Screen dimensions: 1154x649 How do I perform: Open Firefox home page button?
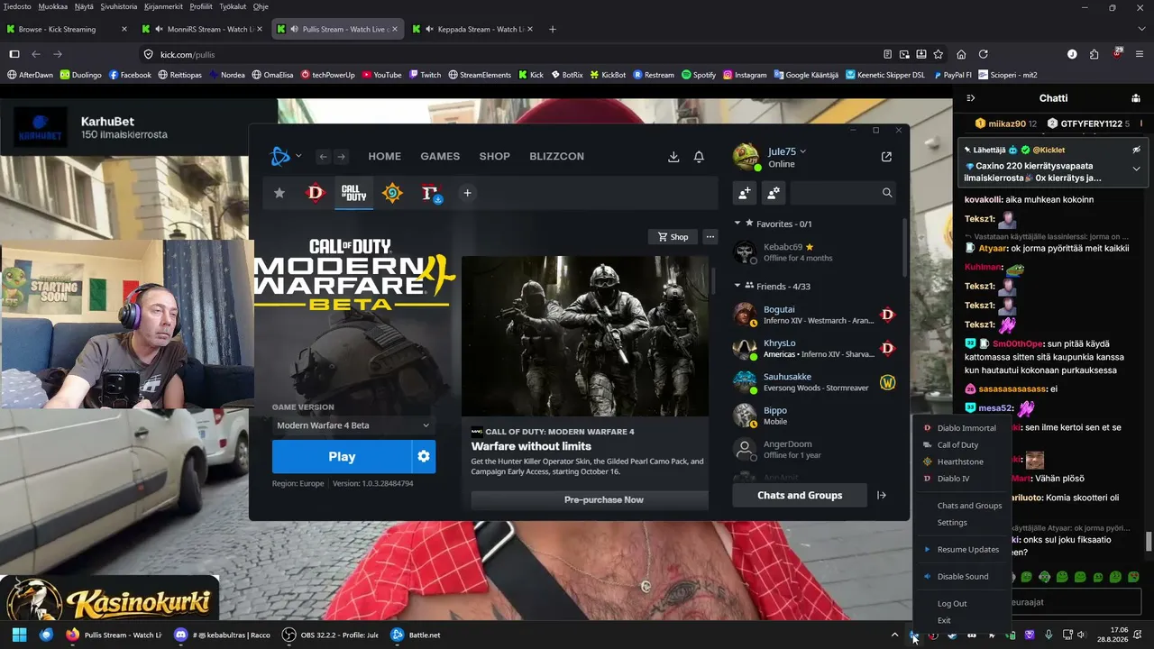click(x=961, y=54)
